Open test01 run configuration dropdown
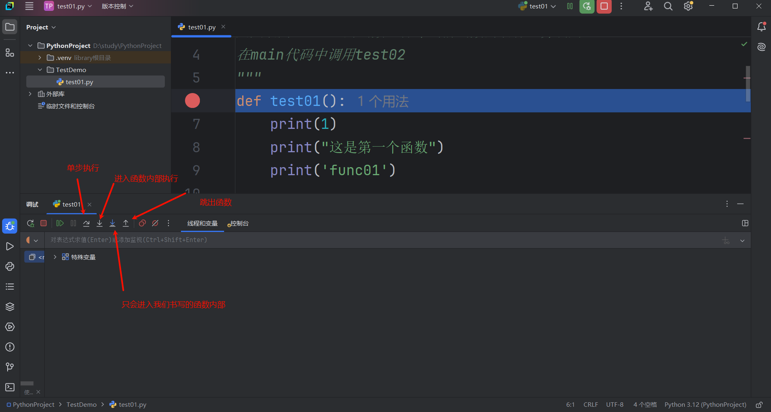This screenshot has width=771, height=412. pyautogui.click(x=538, y=6)
